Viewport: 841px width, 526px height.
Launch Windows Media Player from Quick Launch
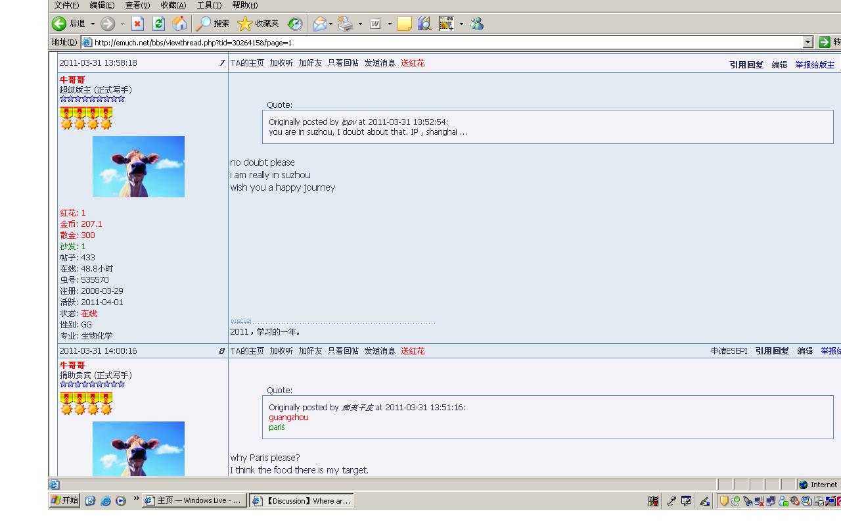(x=120, y=501)
